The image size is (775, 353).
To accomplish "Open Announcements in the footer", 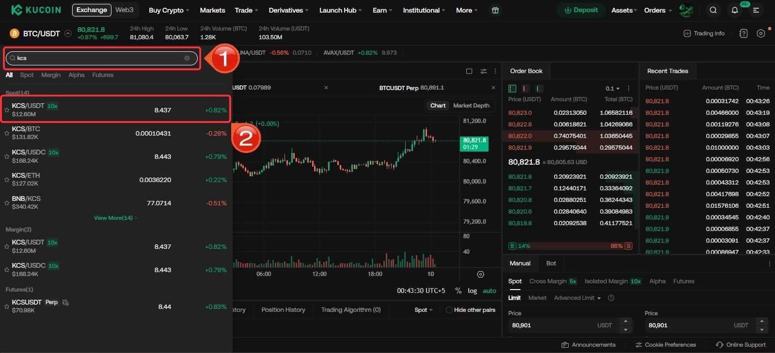I will (x=588, y=345).
